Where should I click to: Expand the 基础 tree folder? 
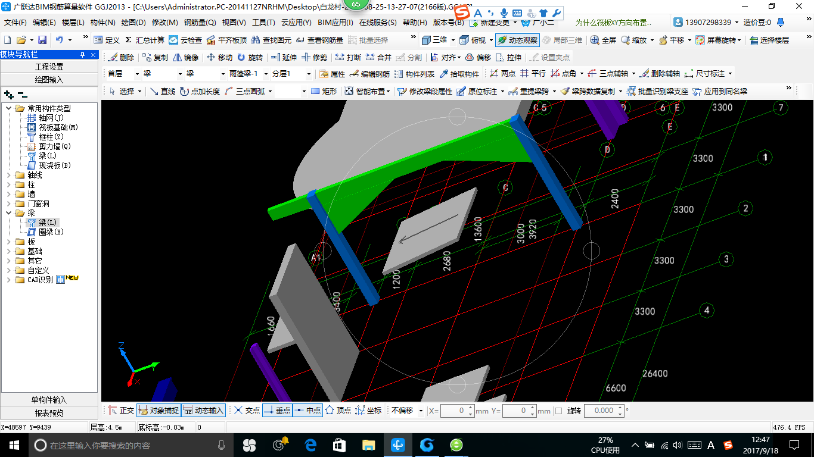pyautogui.click(x=9, y=251)
